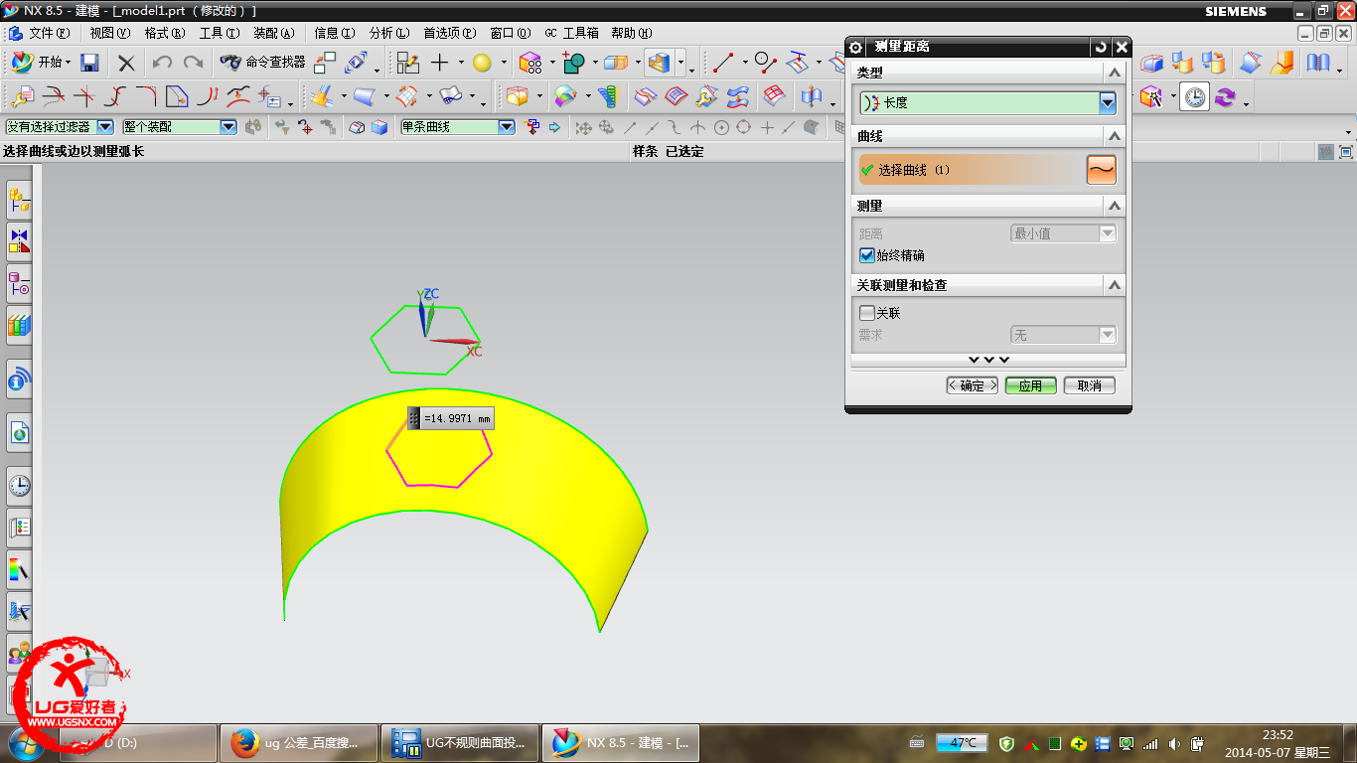This screenshot has height=763, width=1357.
Task: Click the dialog settings gear icon
Action: [x=856, y=47]
